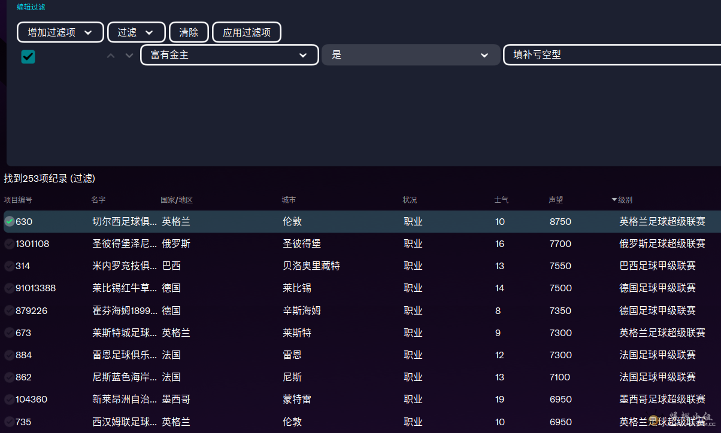
Task: Click country cell 俄罗斯
Action: (x=176, y=244)
